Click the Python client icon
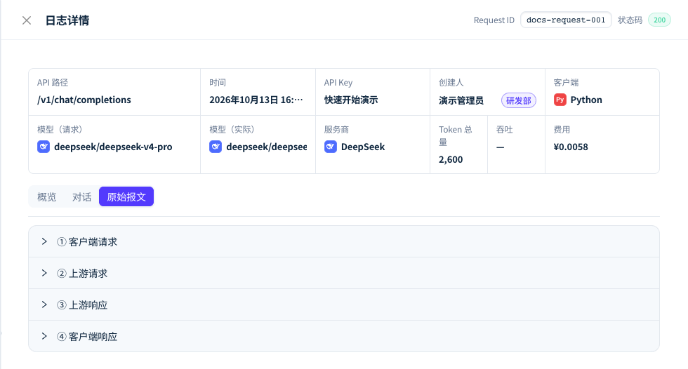Viewport: 688px width, 369px height. coord(560,100)
